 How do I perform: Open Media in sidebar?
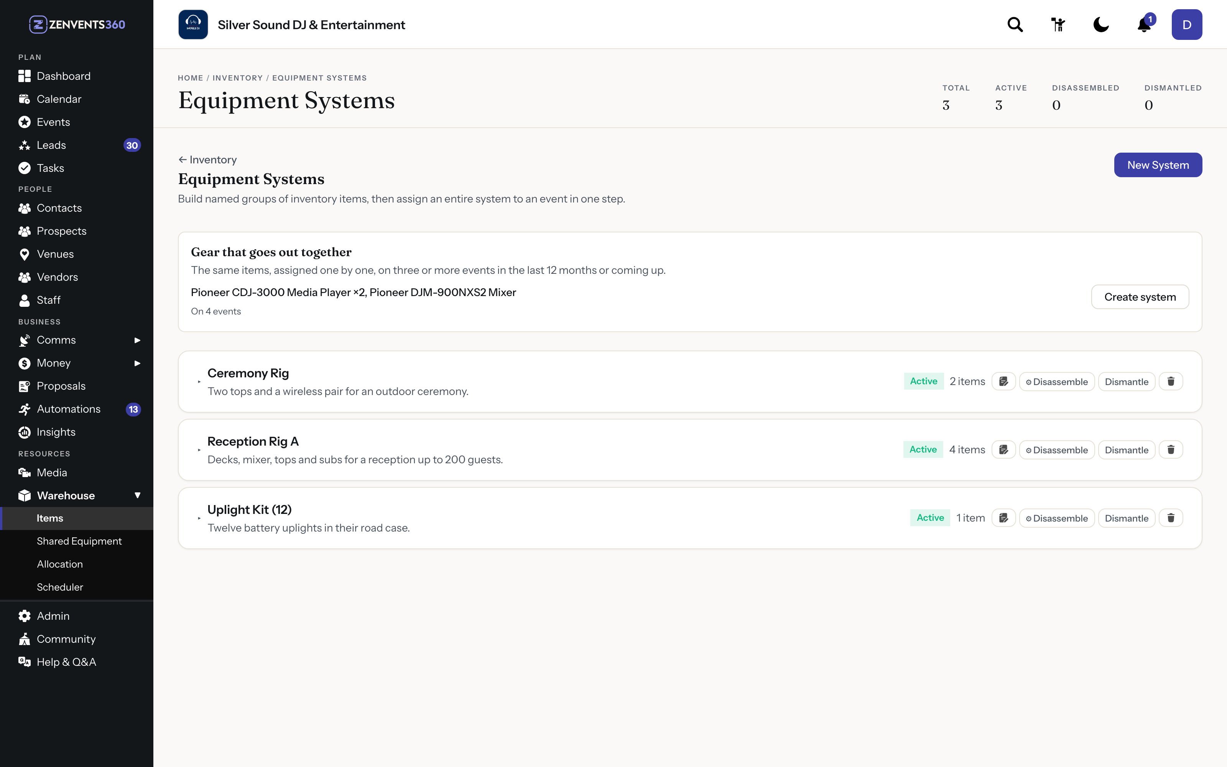tap(77, 473)
